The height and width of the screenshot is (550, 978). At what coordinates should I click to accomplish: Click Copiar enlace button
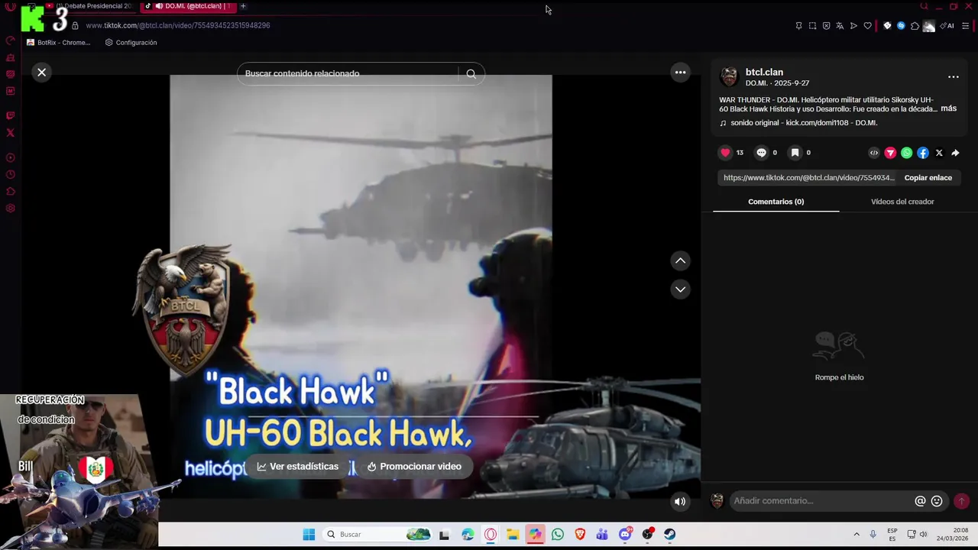tap(928, 178)
